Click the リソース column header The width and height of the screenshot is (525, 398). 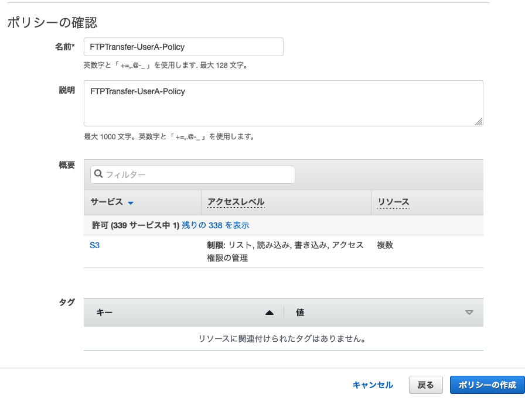(393, 202)
